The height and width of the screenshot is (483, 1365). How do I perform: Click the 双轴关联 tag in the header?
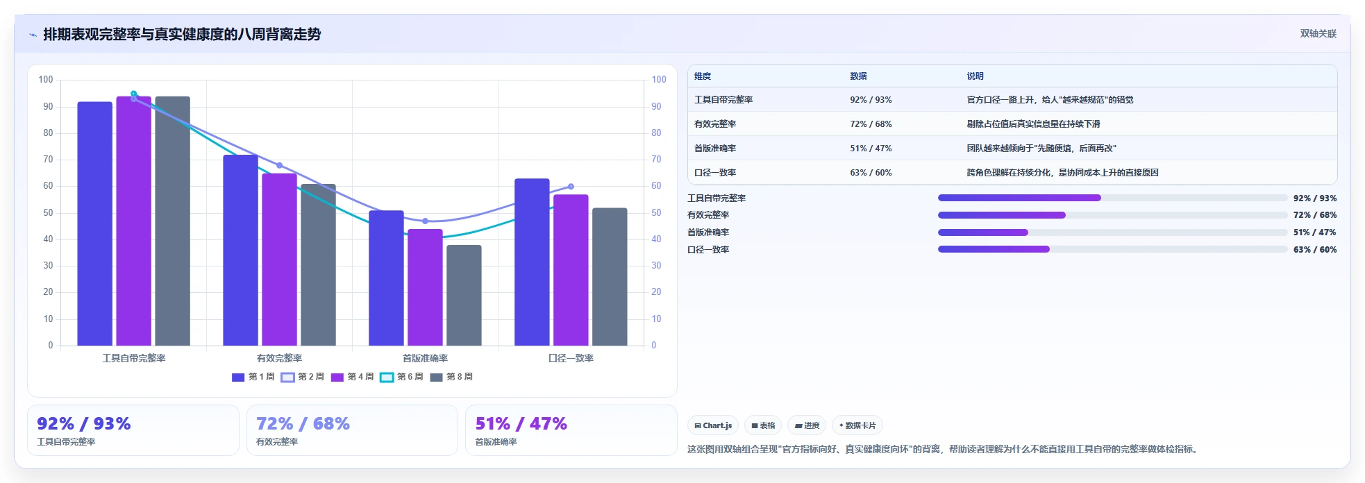[1318, 33]
